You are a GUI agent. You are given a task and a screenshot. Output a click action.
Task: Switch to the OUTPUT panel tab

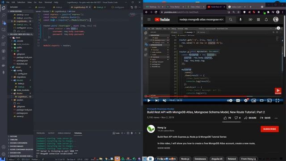pyautogui.click(x=51, y=133)
